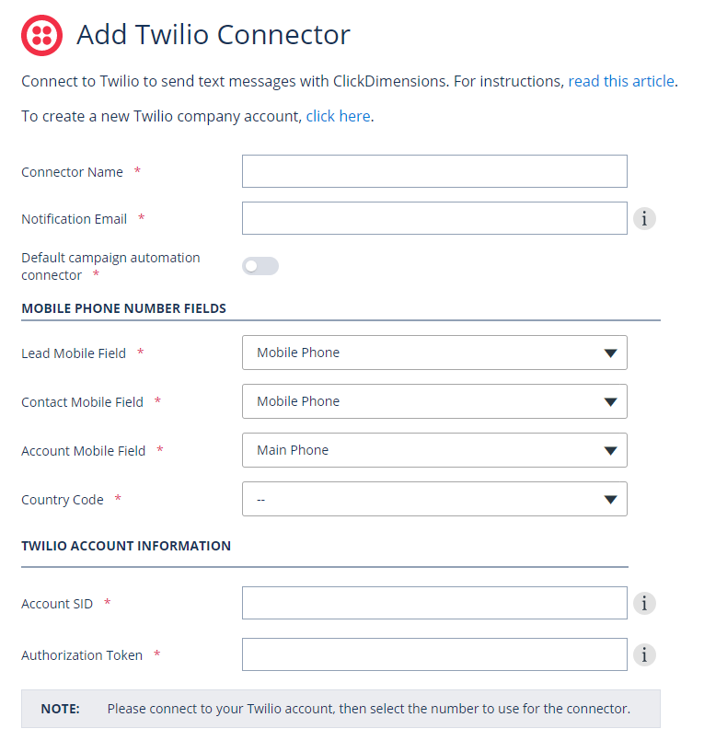Open the info tooltip beside Notification Email
The height and width of the screenshot is (752, 704).
[644, 218]
